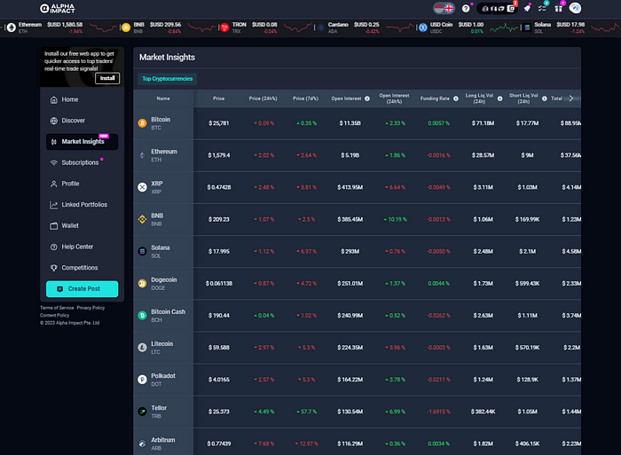This screenshot has height=455, width=621.
Task: Click the Cardano ticker icon
Action: (321, 27)
